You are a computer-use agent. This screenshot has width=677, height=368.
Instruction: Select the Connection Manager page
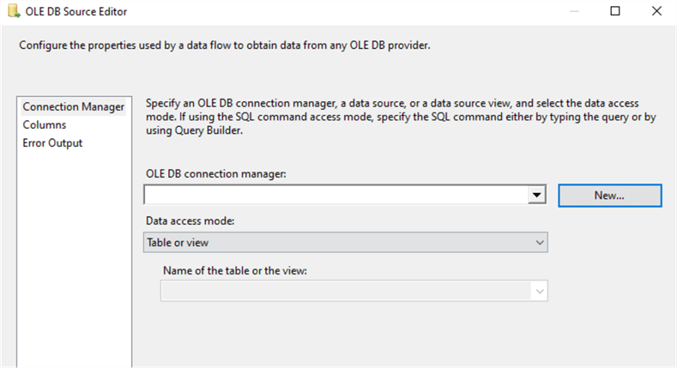pyautogui.click(x=74, y=107)
